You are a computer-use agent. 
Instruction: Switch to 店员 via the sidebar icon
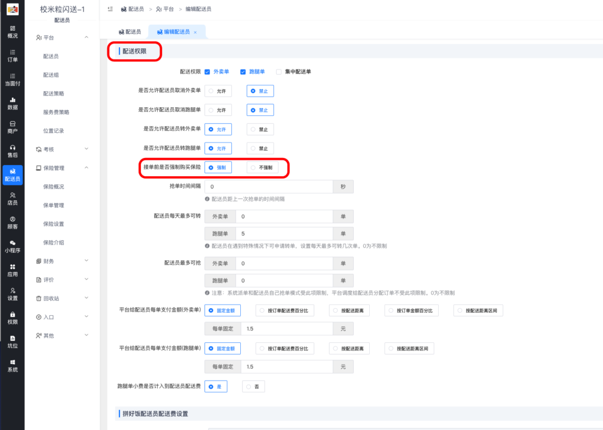pos(13,197)
